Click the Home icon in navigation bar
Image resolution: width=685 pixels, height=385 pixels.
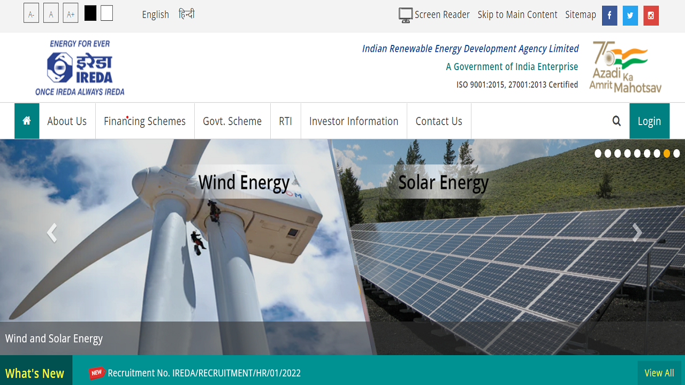(x=27, y=121)
